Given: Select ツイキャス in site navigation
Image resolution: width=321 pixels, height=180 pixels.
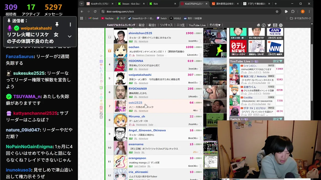Looking at the screenshot, I should [x=166, y=25].
